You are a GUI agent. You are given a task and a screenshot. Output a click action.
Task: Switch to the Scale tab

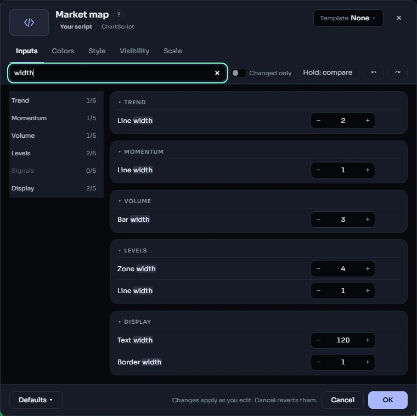[x=173, y=51]
